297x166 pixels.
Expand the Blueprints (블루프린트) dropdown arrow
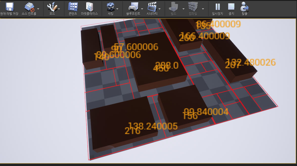[x=142, y=9]
